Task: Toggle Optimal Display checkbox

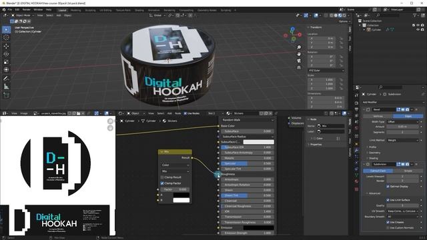Action: click(x=388, y=187)
